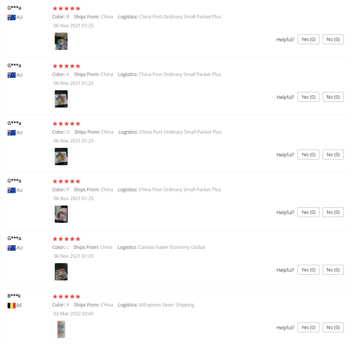Enlarge the photo in the Color L review
The image size is (352, 344).
pyautogui.click(x=61, y=272)
